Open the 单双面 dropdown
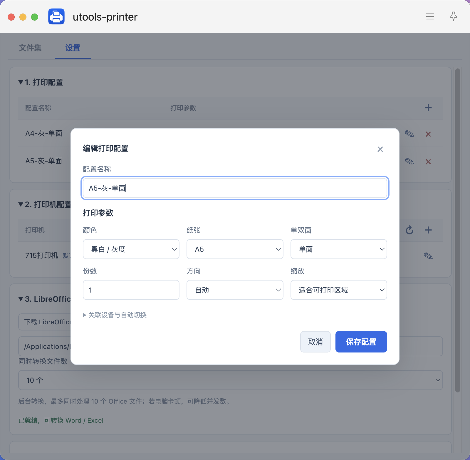470x460 pixels. click(339, 249)
